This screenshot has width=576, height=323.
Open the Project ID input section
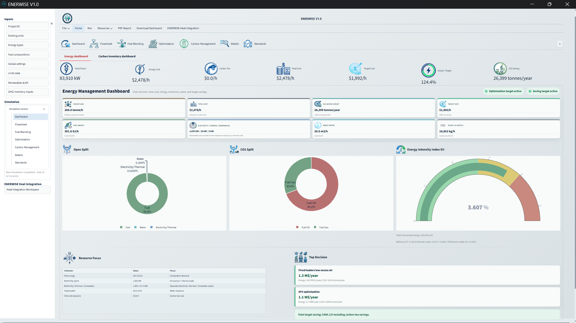(27, 26)
